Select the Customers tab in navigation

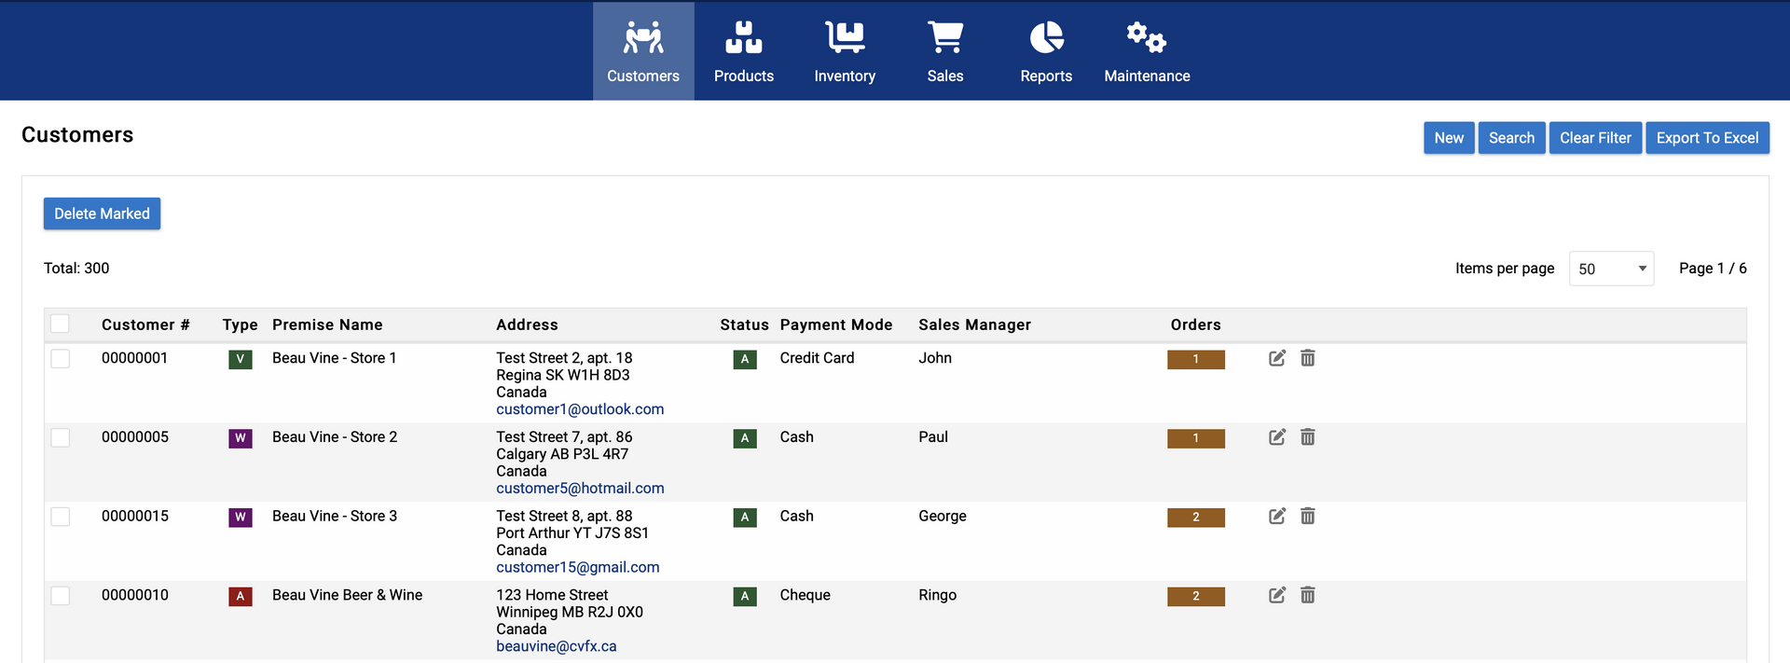coord(643,51)
